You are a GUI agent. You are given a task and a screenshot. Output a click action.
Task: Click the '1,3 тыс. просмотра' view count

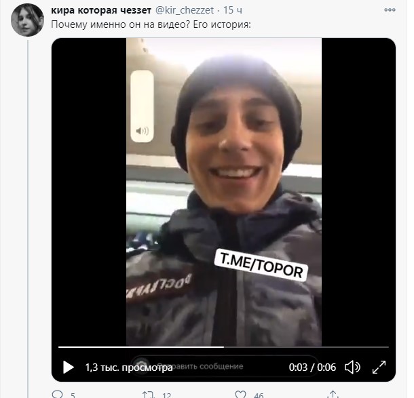129,367
